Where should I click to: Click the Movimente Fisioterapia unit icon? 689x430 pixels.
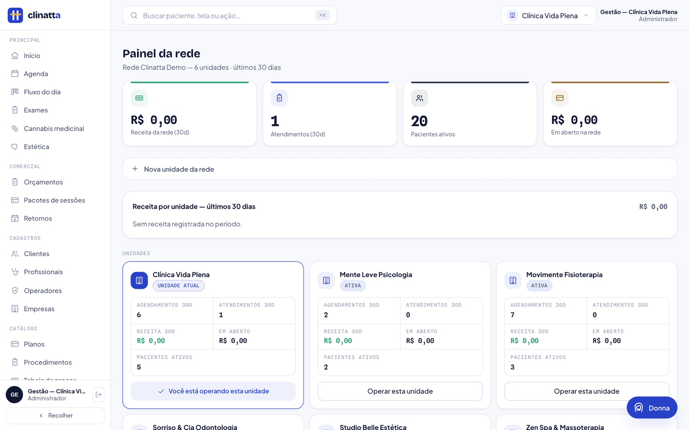click(x=513, y=281)
